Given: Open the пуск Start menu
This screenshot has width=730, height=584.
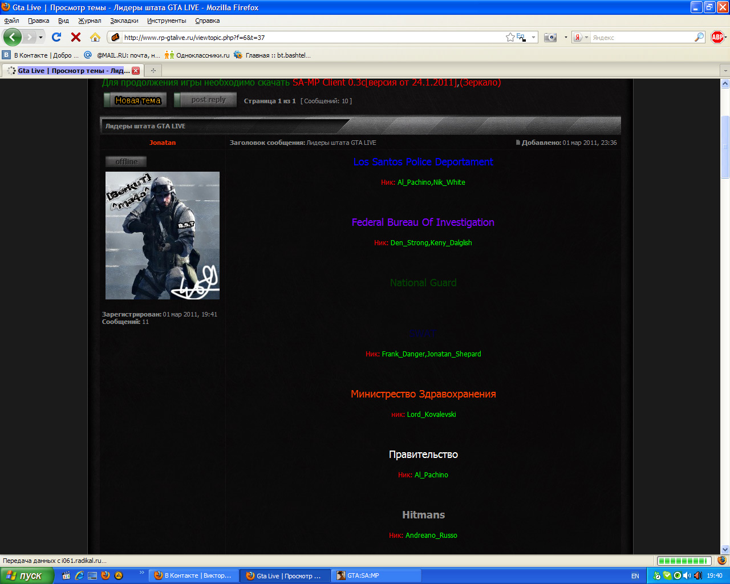Looking at the screenshot, I should (x=27, y=575).
